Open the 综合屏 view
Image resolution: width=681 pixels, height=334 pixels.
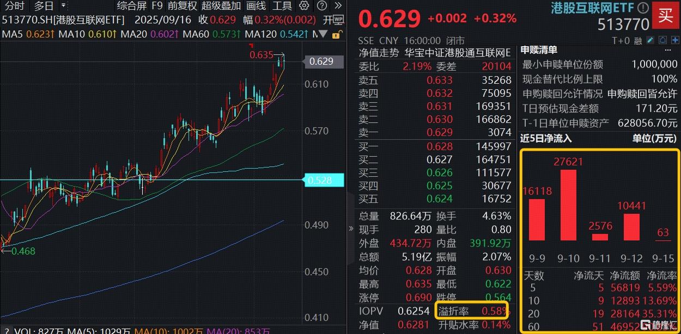coord(132,6)
